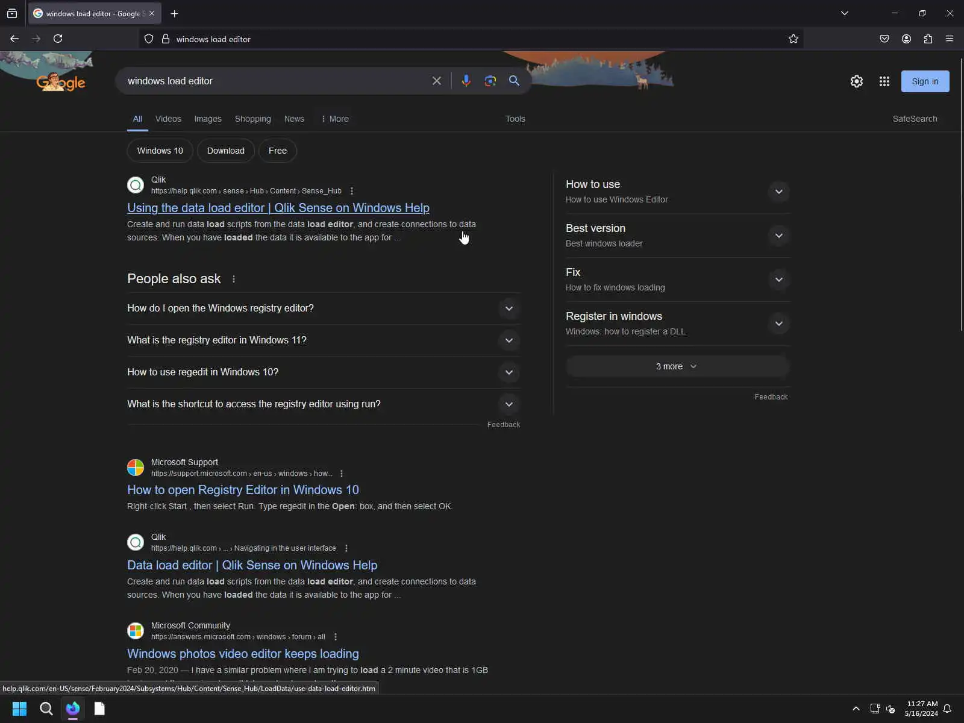The width and height of the screenshot is (964, 723).
Task: Expand 'What is the registry editor in Windows 11?'
Action: [x=324, y=340]
